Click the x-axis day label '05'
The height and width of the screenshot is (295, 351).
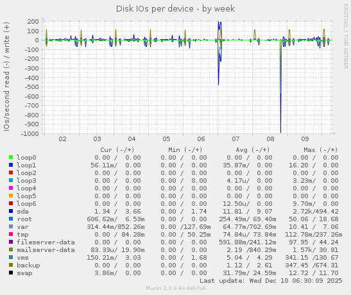pos(166,139)
